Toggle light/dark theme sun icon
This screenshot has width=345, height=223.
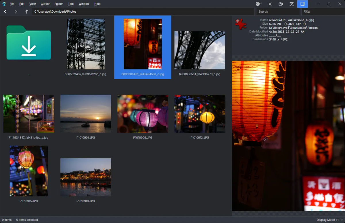point(270,4)
